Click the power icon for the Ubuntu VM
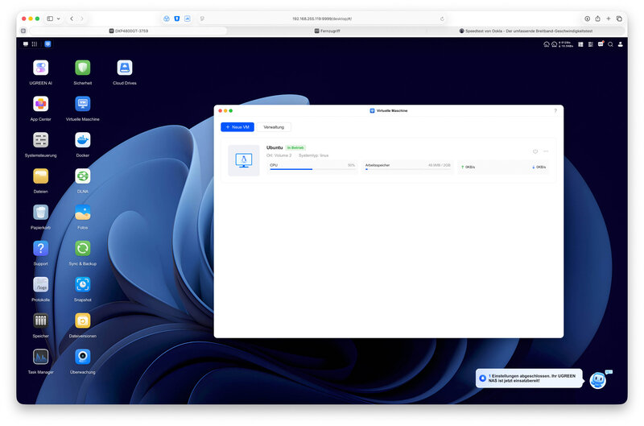Screen dimensions: 644x426 pyautogui.click(x=535, y=151)
